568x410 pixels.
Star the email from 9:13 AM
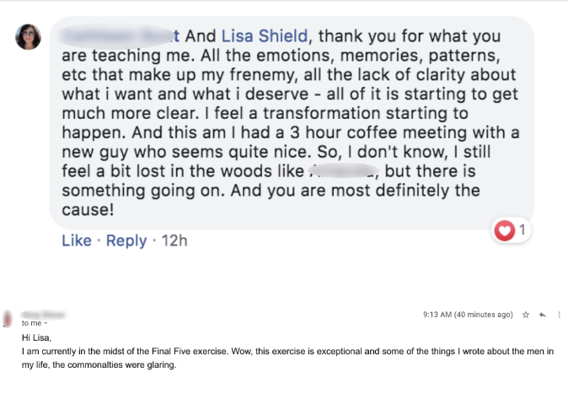point(526,315)
